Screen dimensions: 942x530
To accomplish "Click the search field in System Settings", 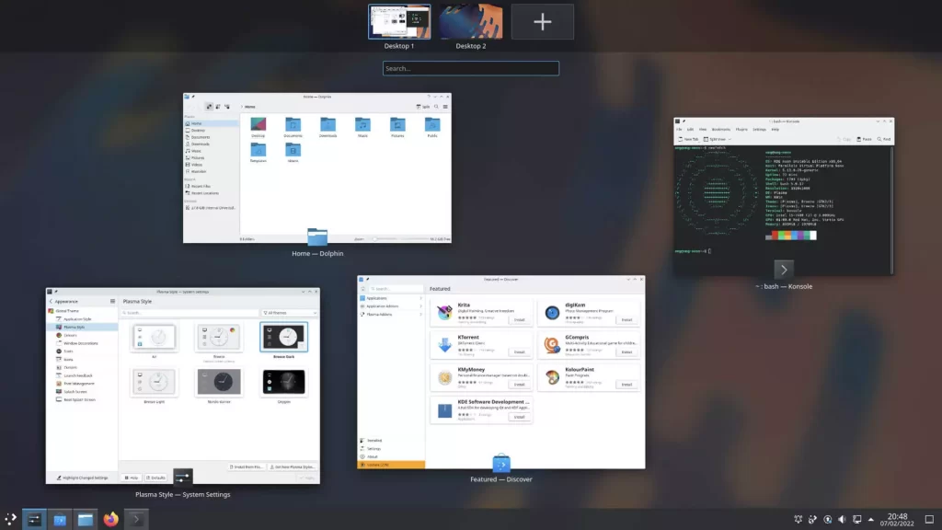I will [190, 313].
